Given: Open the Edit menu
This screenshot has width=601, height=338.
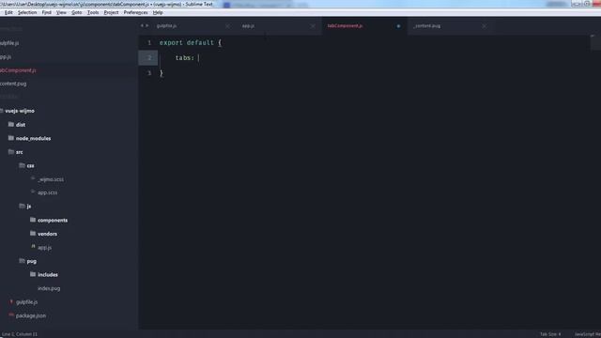Looking at the screenshot, I should click(x=8, y=12).
